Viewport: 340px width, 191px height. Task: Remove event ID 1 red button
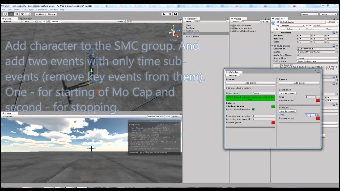(x=318, y=118)
